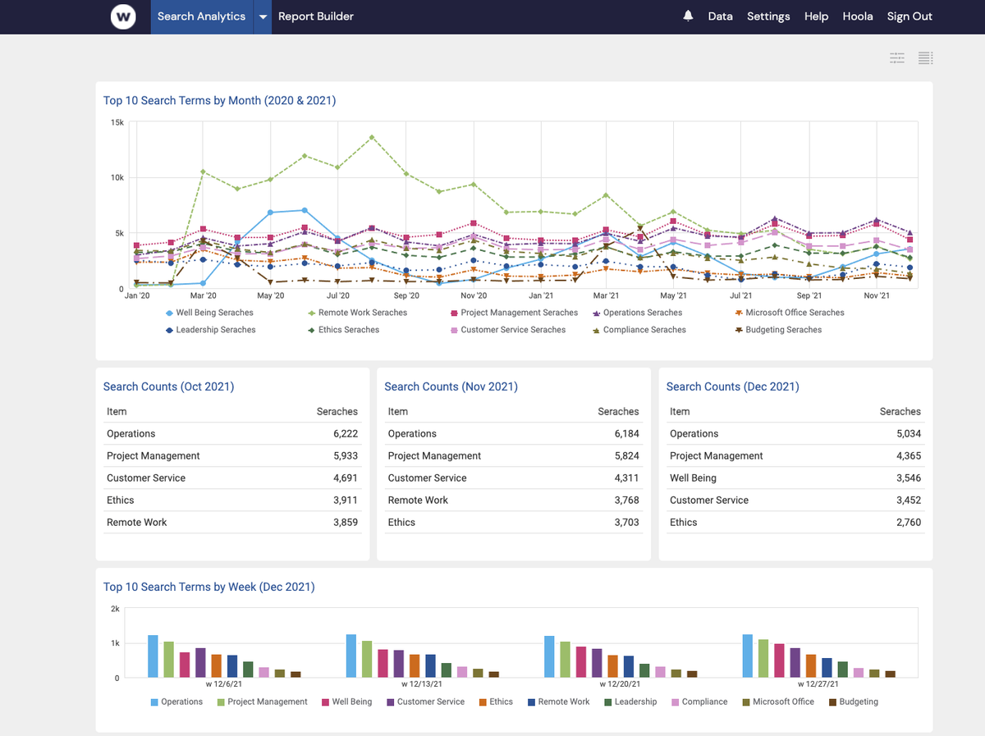
Task: Open the Search Analytics dropdown arrow
Action: coord(263,16)
